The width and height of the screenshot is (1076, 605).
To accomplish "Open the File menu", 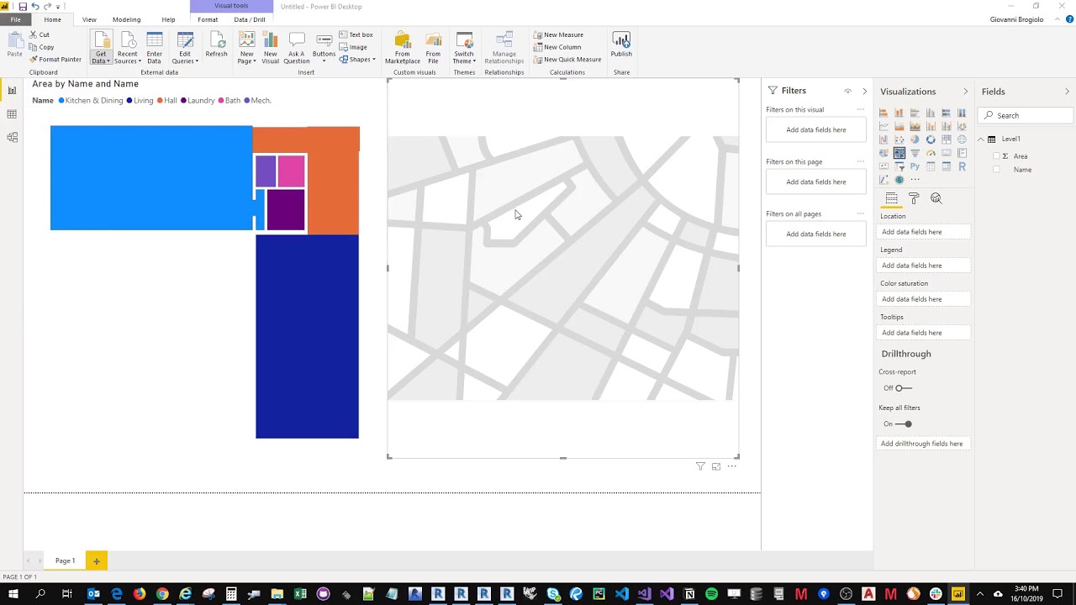I will 15,19.
